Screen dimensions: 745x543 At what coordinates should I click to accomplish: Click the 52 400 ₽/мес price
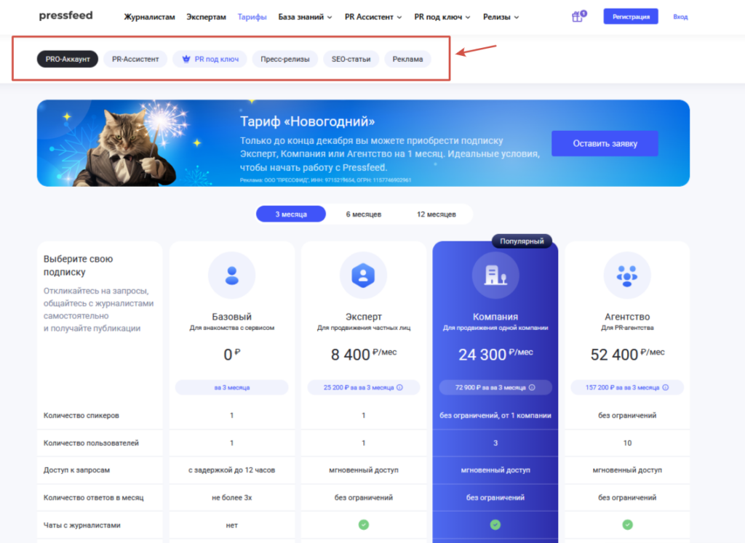(x=627, y=354)
